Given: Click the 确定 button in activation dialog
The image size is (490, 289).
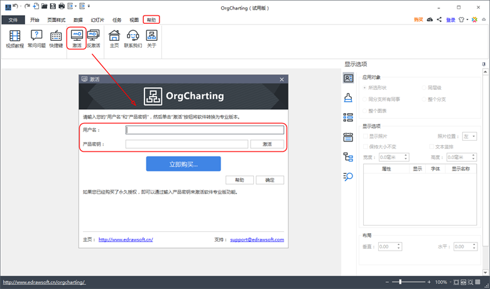Looking at the screenshot, I should tap(270, 180).
